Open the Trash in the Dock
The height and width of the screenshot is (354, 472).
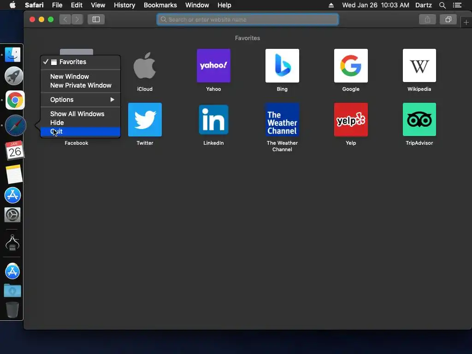coord(12,310)
